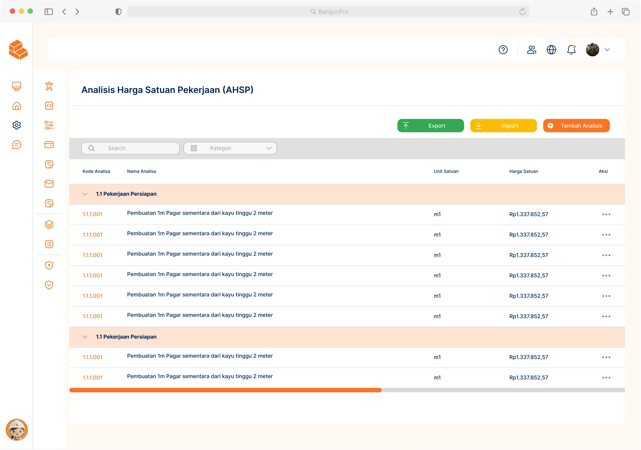641x450 pixels.
Task: Open the actions menu for the first analysis row
Action: click(x=606, y=214)
